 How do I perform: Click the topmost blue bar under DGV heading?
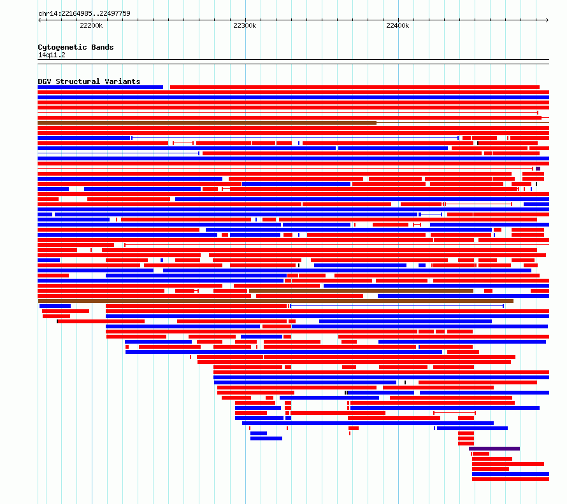101,87
